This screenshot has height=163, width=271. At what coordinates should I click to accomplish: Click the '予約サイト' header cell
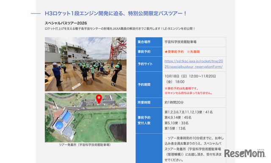click(x=149, y=64)
